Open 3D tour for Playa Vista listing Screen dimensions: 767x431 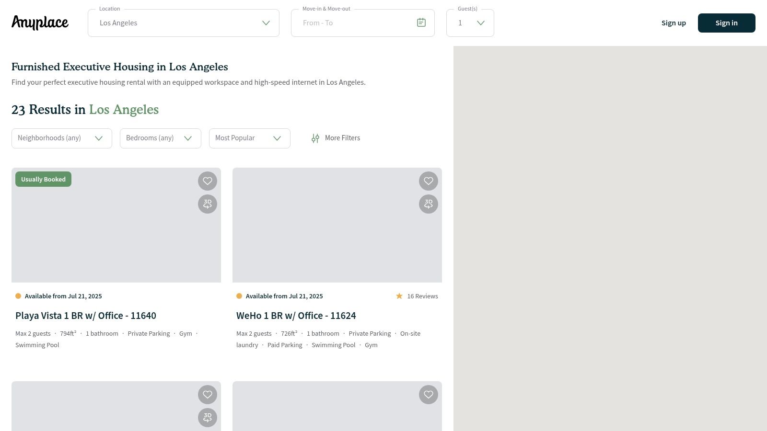[x=208, y=204]
